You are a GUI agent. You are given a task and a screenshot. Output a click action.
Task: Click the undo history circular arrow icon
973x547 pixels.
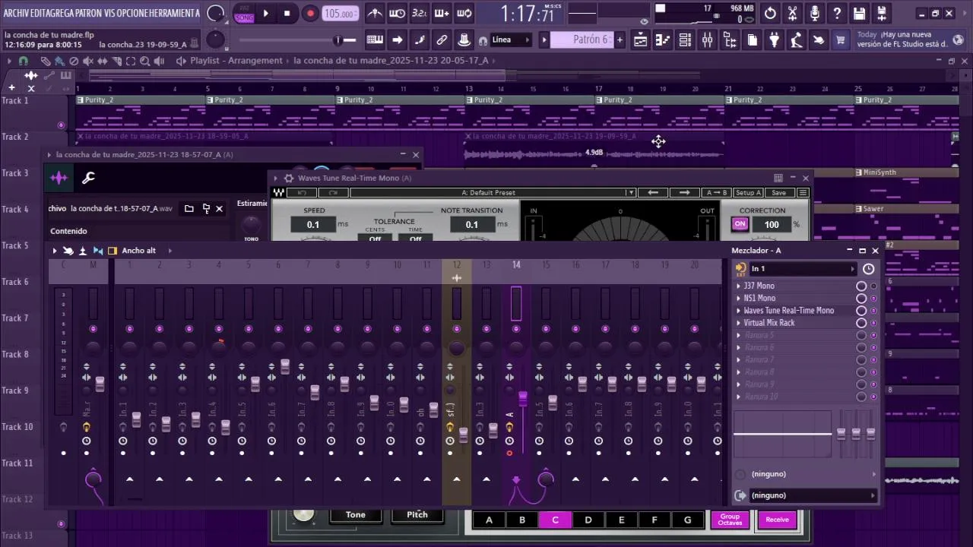(x=770, y=14)
